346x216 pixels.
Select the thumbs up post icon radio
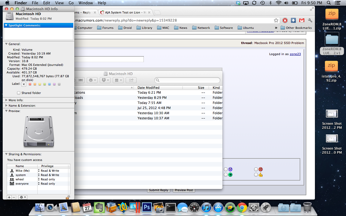click(256, 175)
